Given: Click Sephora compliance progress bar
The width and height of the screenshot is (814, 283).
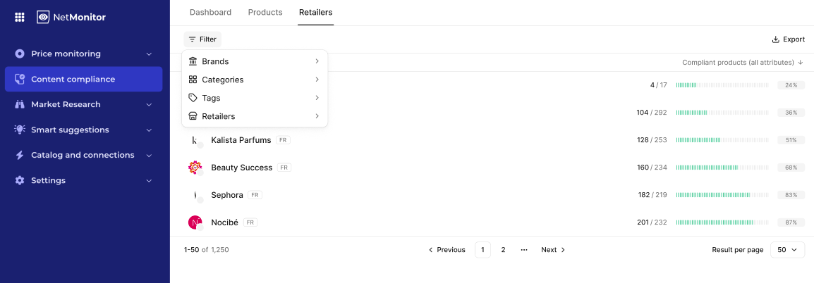Looking at the screenshot, I should (x=722, y=195).
